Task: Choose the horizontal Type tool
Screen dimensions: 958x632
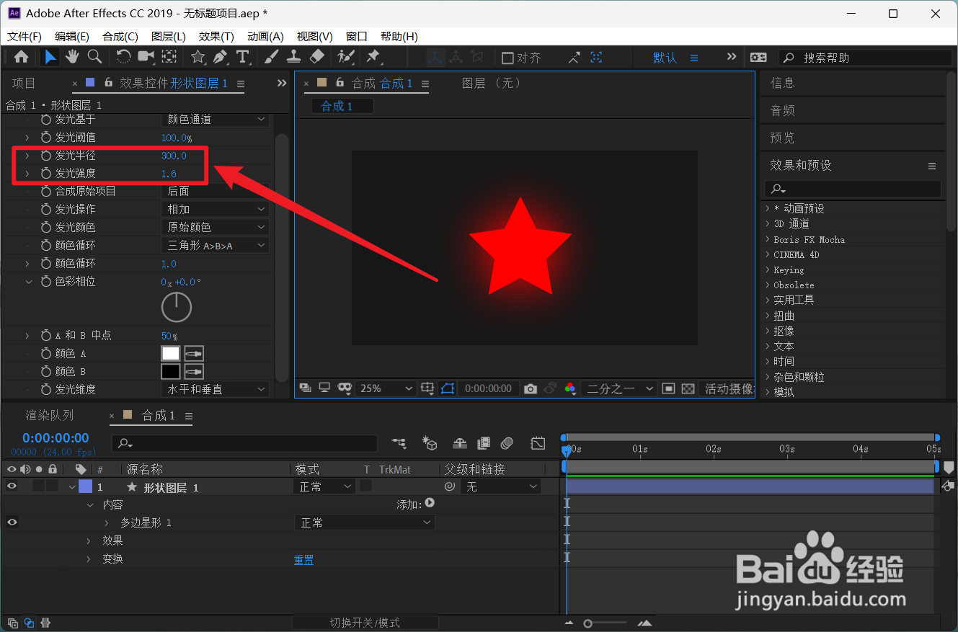Action: click(x=243, y=57)
